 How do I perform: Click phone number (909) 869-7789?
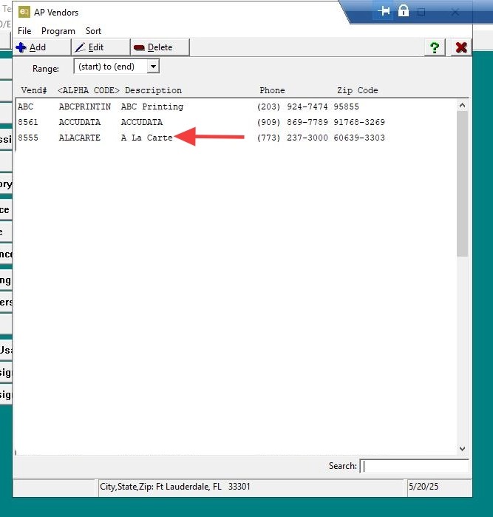tap(292, 122)
